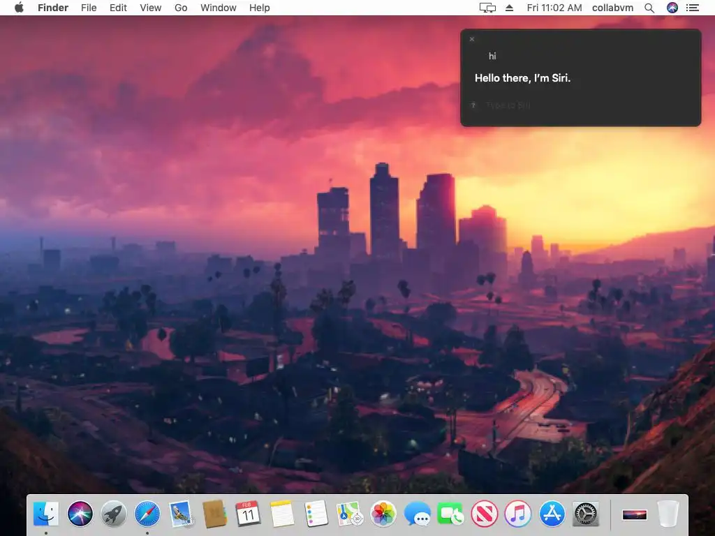Close the Siri window with X
The width and height of the screenshot is (715, 536).
pos(472,39)
